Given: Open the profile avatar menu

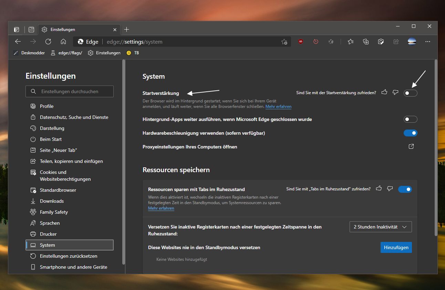Looking at the screenshot, I should (412, 42).
